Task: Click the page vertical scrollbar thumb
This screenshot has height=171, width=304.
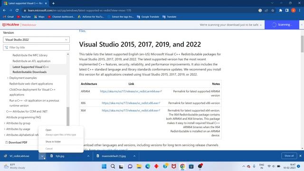Action: click(x=302, y=44)
